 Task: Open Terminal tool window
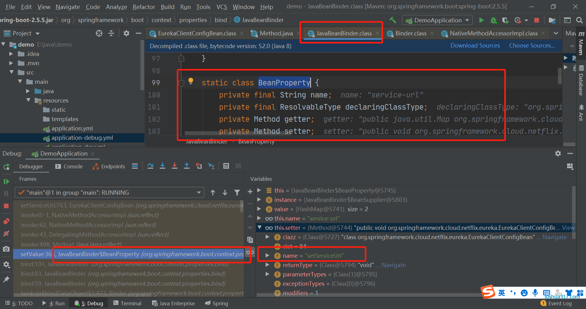(127, 303)
